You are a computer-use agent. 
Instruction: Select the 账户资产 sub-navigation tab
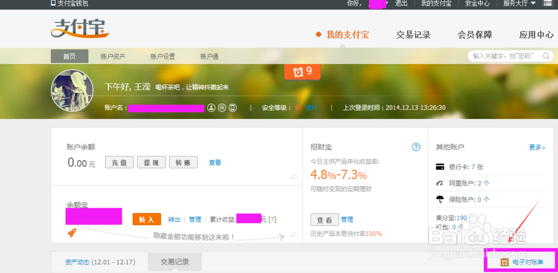(113, 56)
